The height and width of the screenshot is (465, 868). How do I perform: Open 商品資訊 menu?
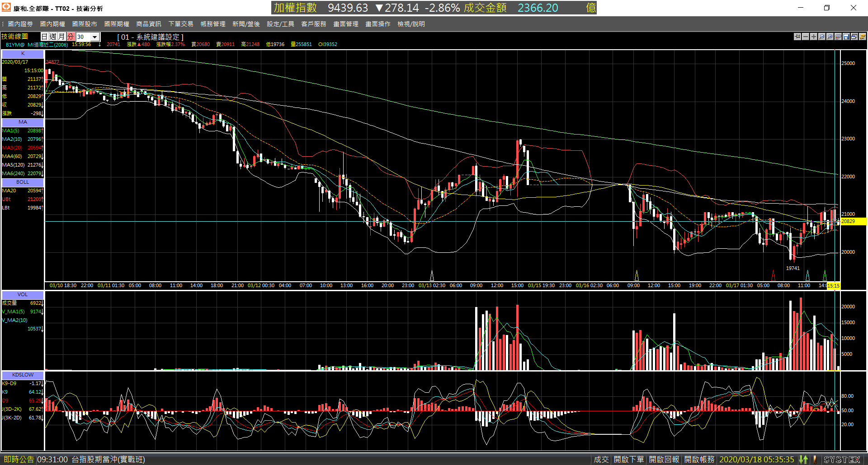click(x=149, y=24)
